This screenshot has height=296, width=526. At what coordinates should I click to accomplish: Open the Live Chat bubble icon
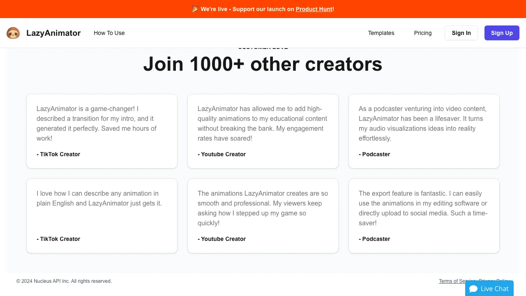474,289
